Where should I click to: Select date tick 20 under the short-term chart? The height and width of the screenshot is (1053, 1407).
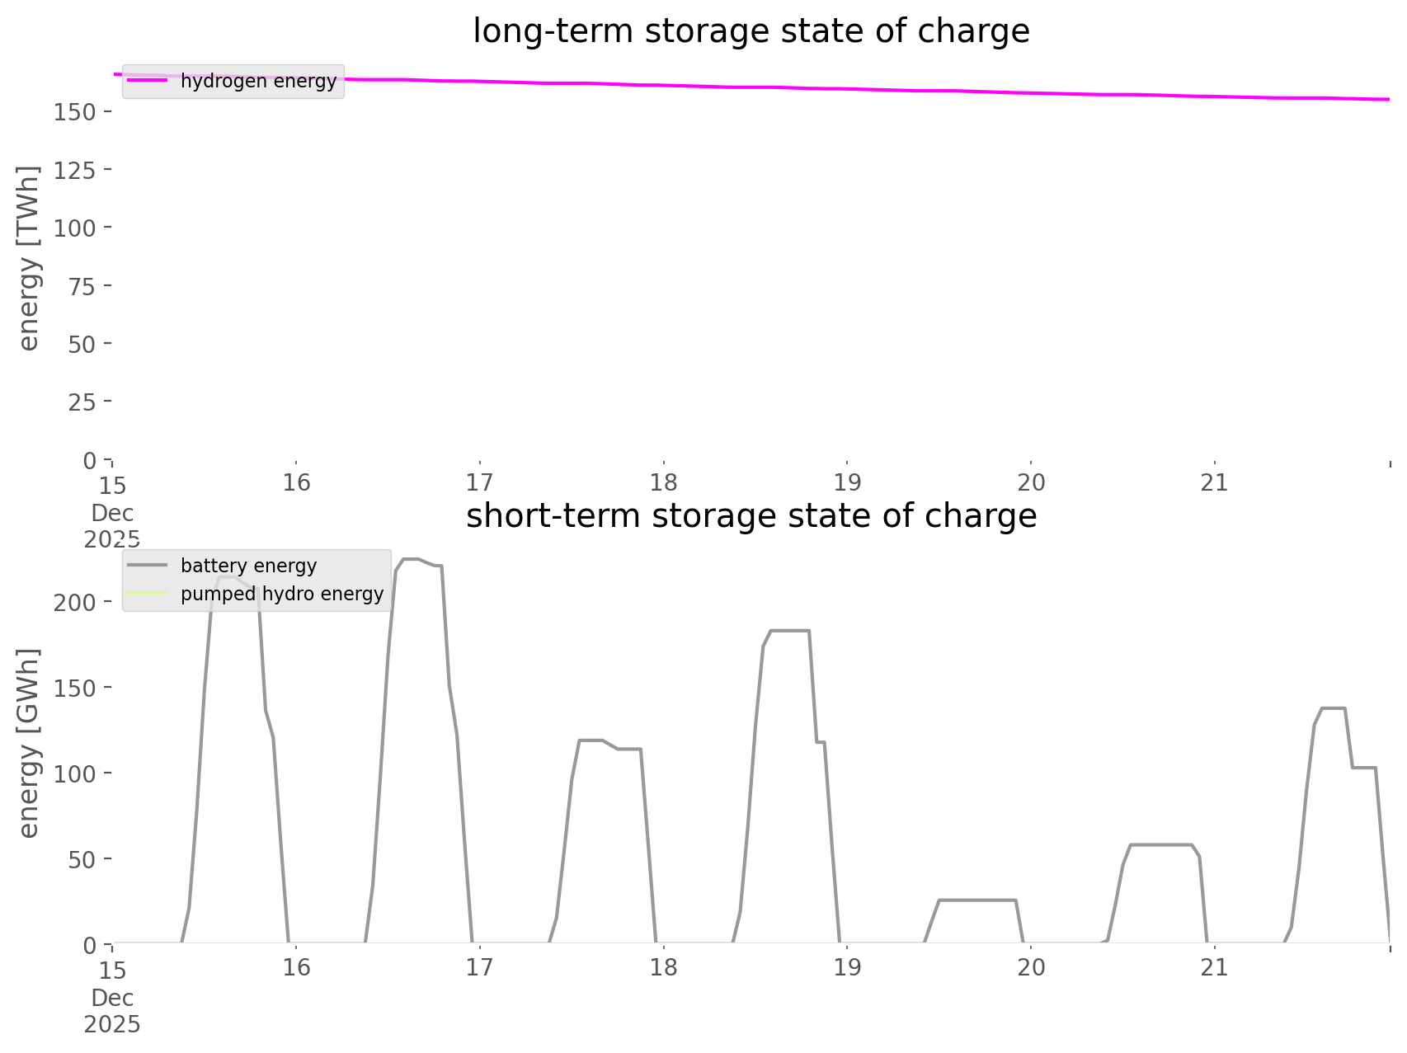pos(1031,967)
